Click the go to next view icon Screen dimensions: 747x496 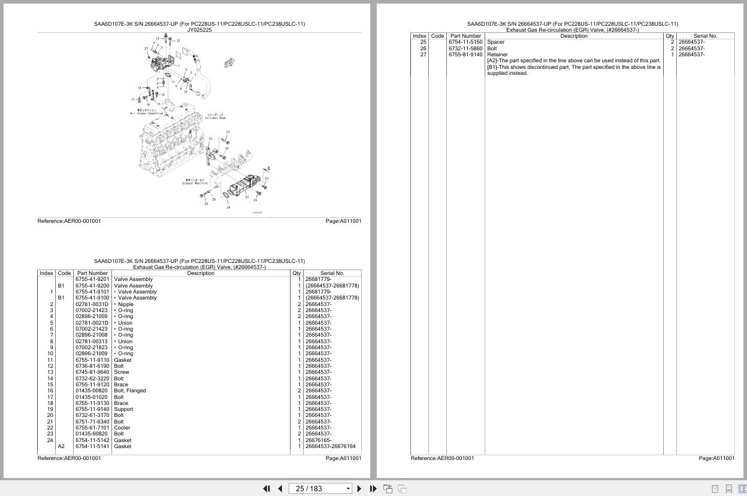click(402, 489)
